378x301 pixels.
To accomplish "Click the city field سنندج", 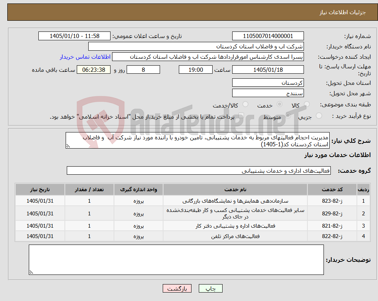I will click(268, 93).
